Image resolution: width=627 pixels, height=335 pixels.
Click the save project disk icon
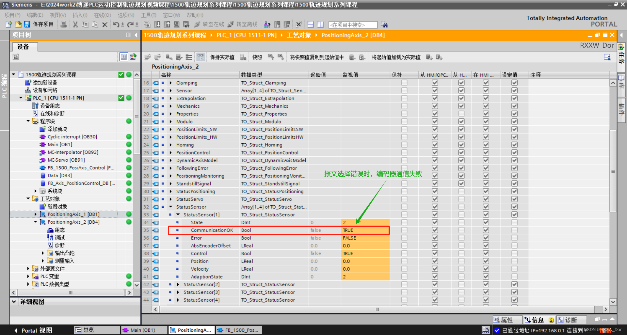pos(27,24)
